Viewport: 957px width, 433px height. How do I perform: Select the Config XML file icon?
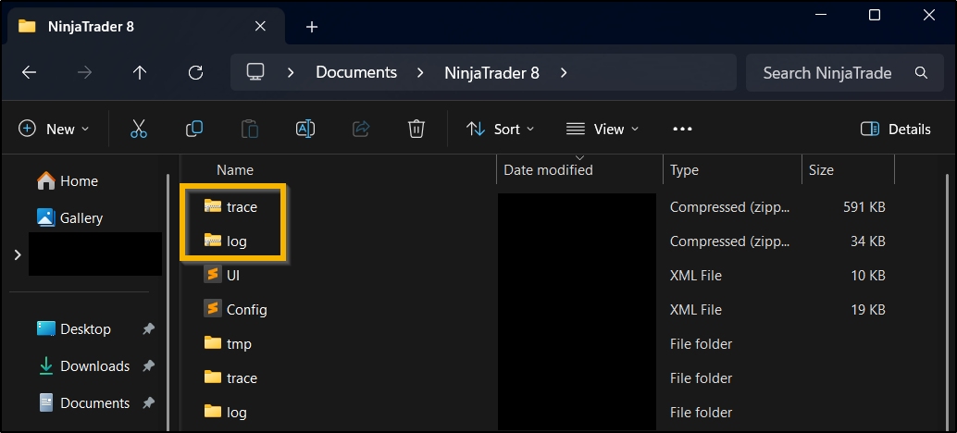coord(212,309)
